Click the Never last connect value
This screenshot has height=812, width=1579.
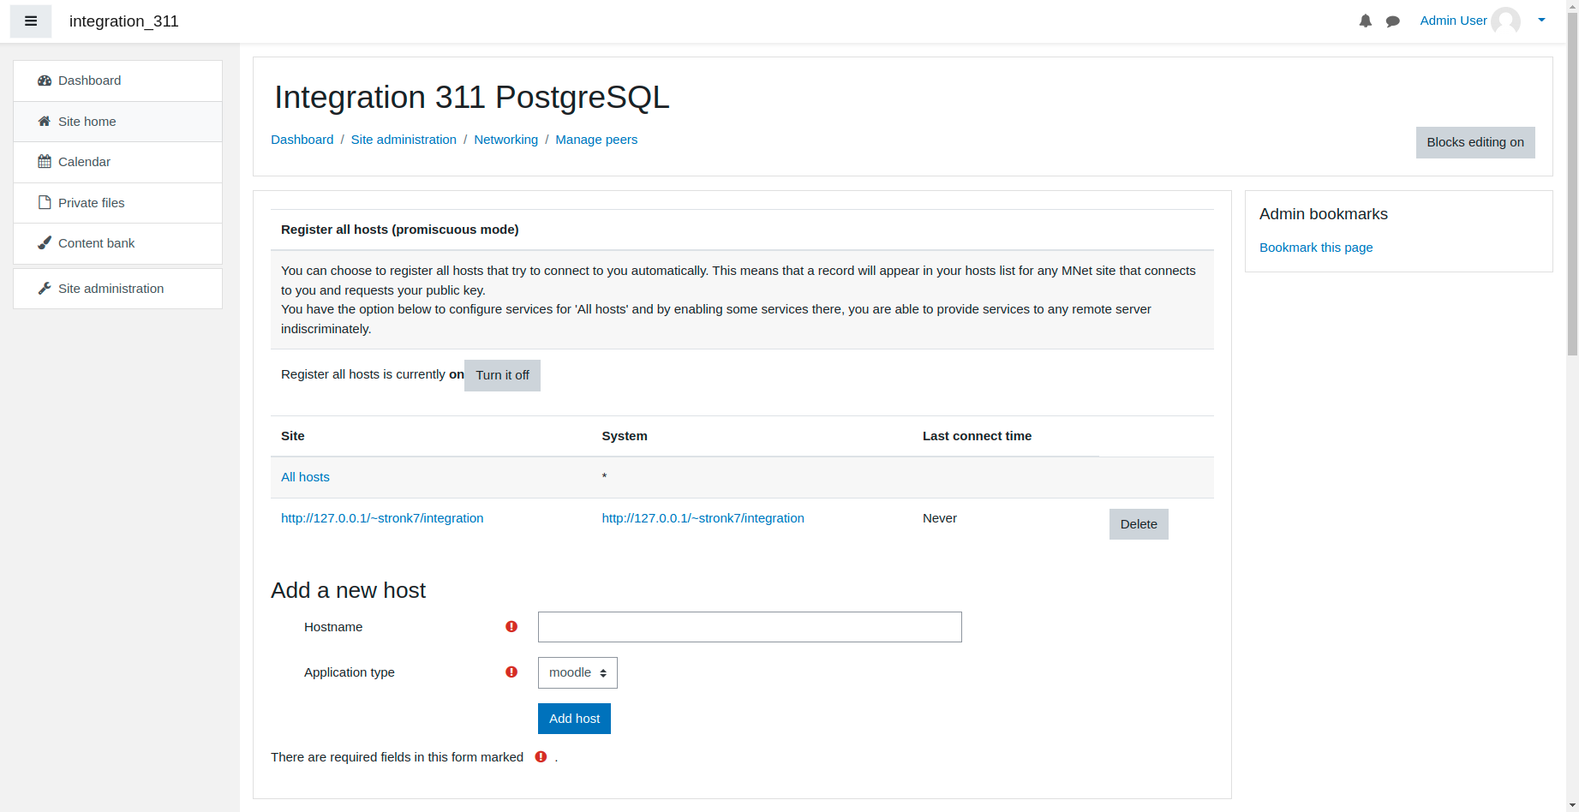point(940,518)
